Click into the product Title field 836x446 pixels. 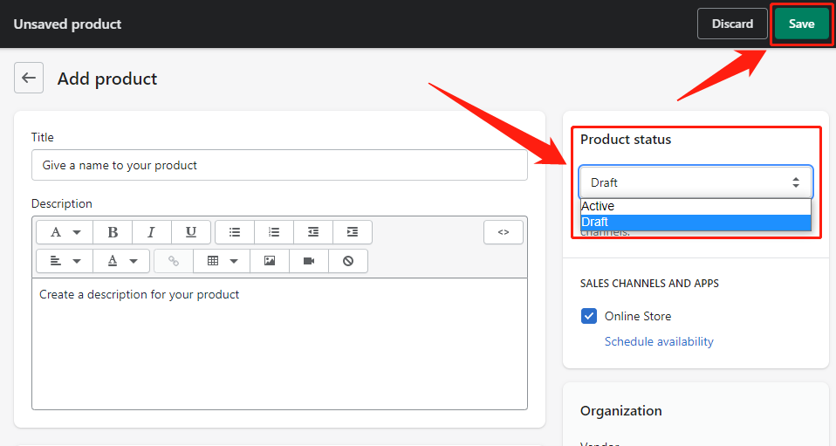pyautogui.click(x=279, y=165)
